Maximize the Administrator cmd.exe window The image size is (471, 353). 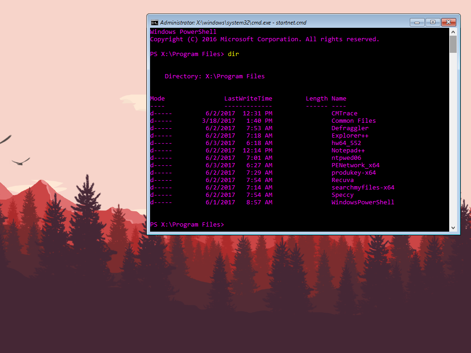(x=433, y=22)
